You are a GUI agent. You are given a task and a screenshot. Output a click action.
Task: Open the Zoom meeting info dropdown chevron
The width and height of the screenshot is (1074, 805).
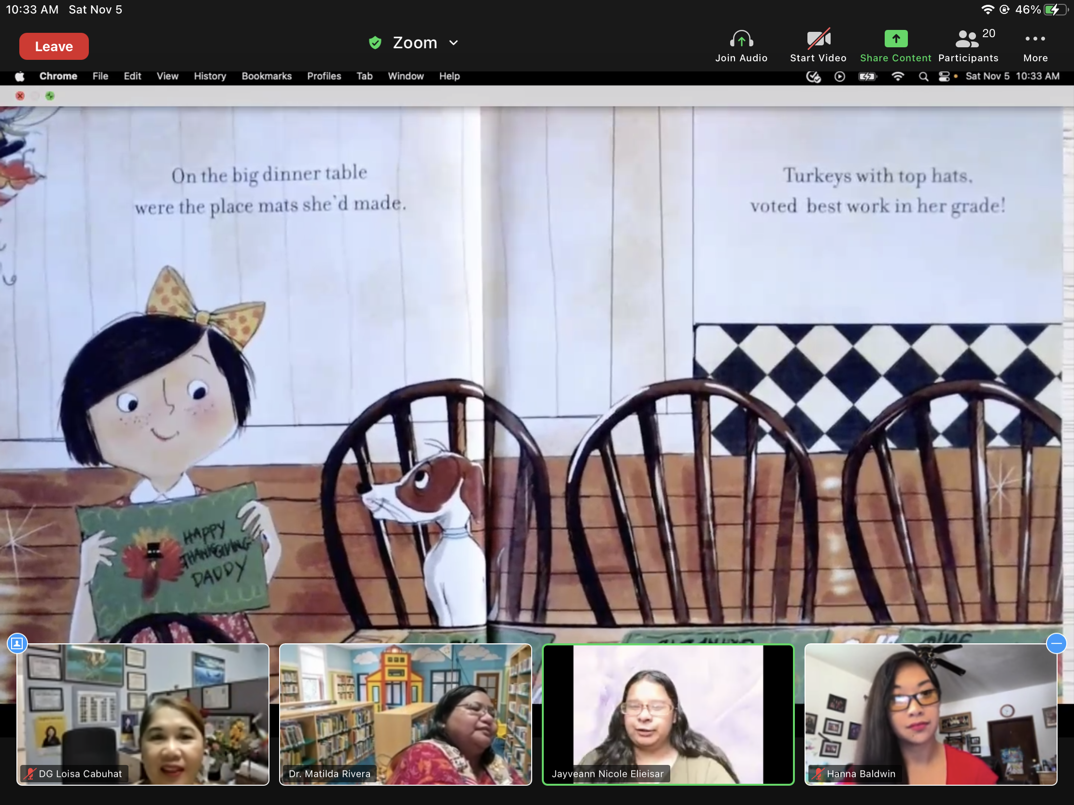[x=453, y=43]
